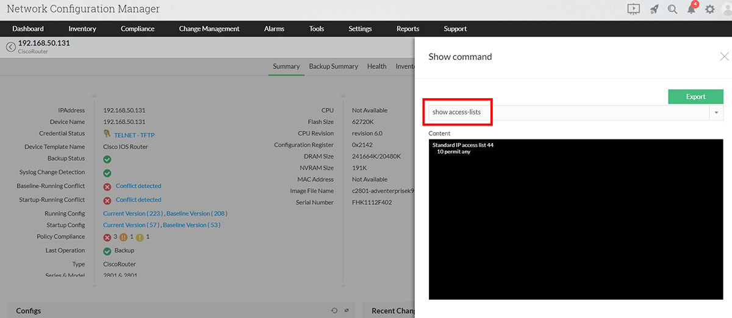
Task: Open Baseline-Running Conflict detected link
Action: (138, 186)
